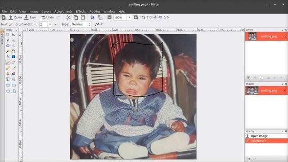Open the antialiasing options dropdown

pos(102,24)
